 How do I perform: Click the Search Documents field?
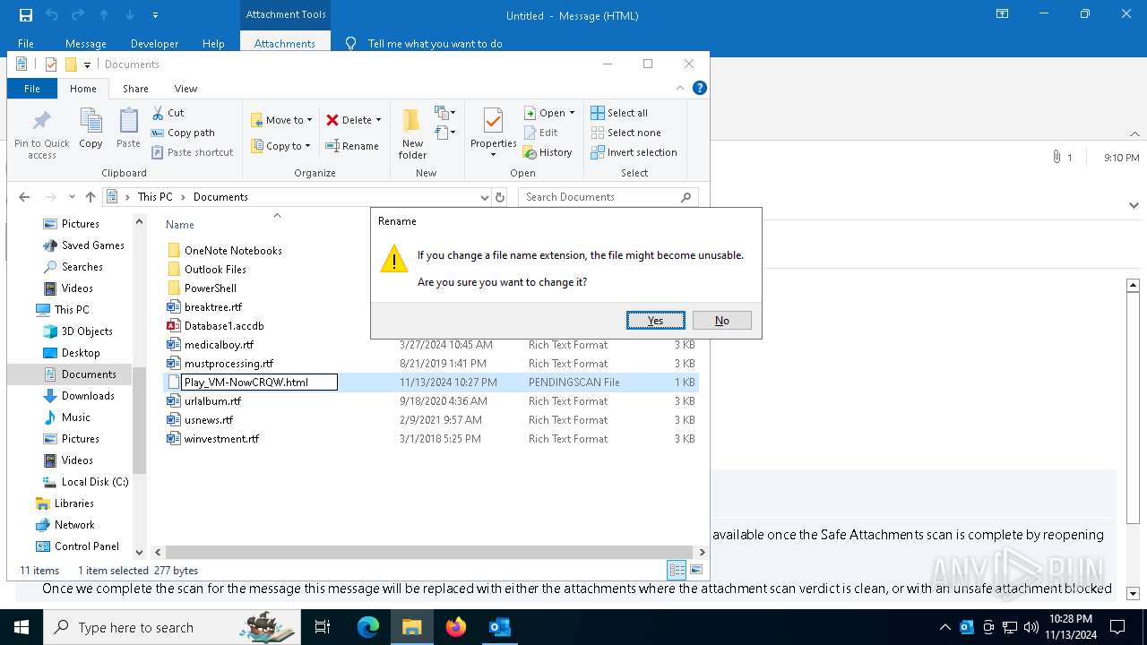pos(608,197)
